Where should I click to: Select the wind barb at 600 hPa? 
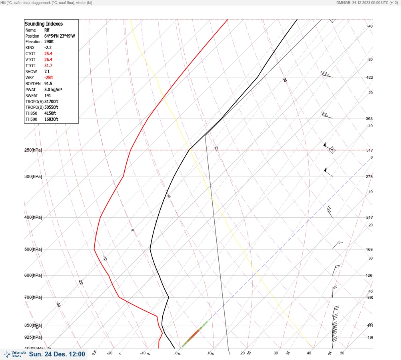[336, 270]
